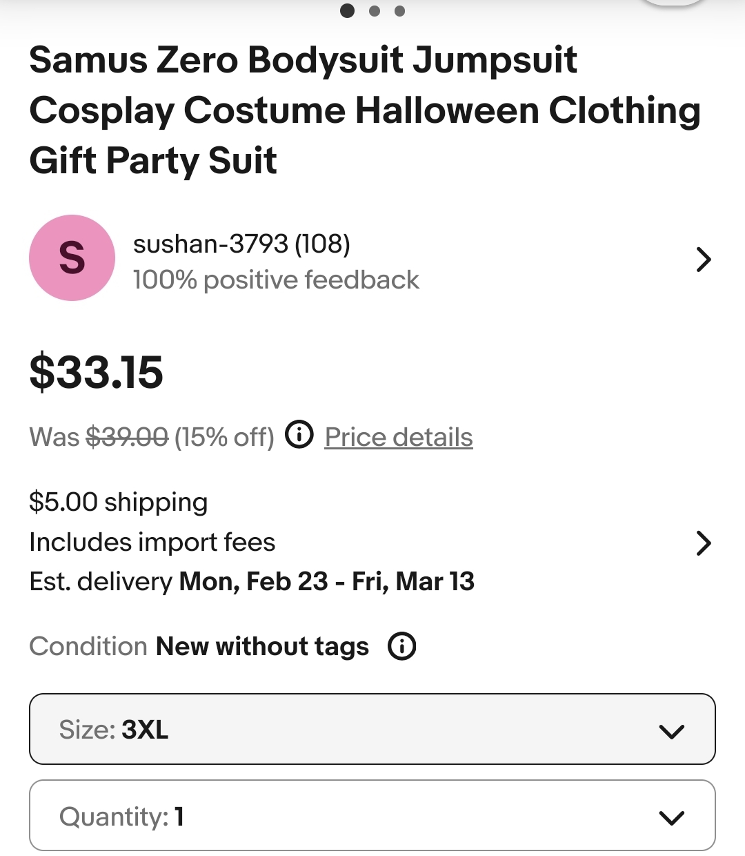Tap the first image carousel dot
Image resolution: width=745 pixels, height=856 pixels.
pyautogui.click(x=348, y=10)
